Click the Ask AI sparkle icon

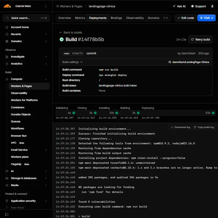tap(174, 6)
